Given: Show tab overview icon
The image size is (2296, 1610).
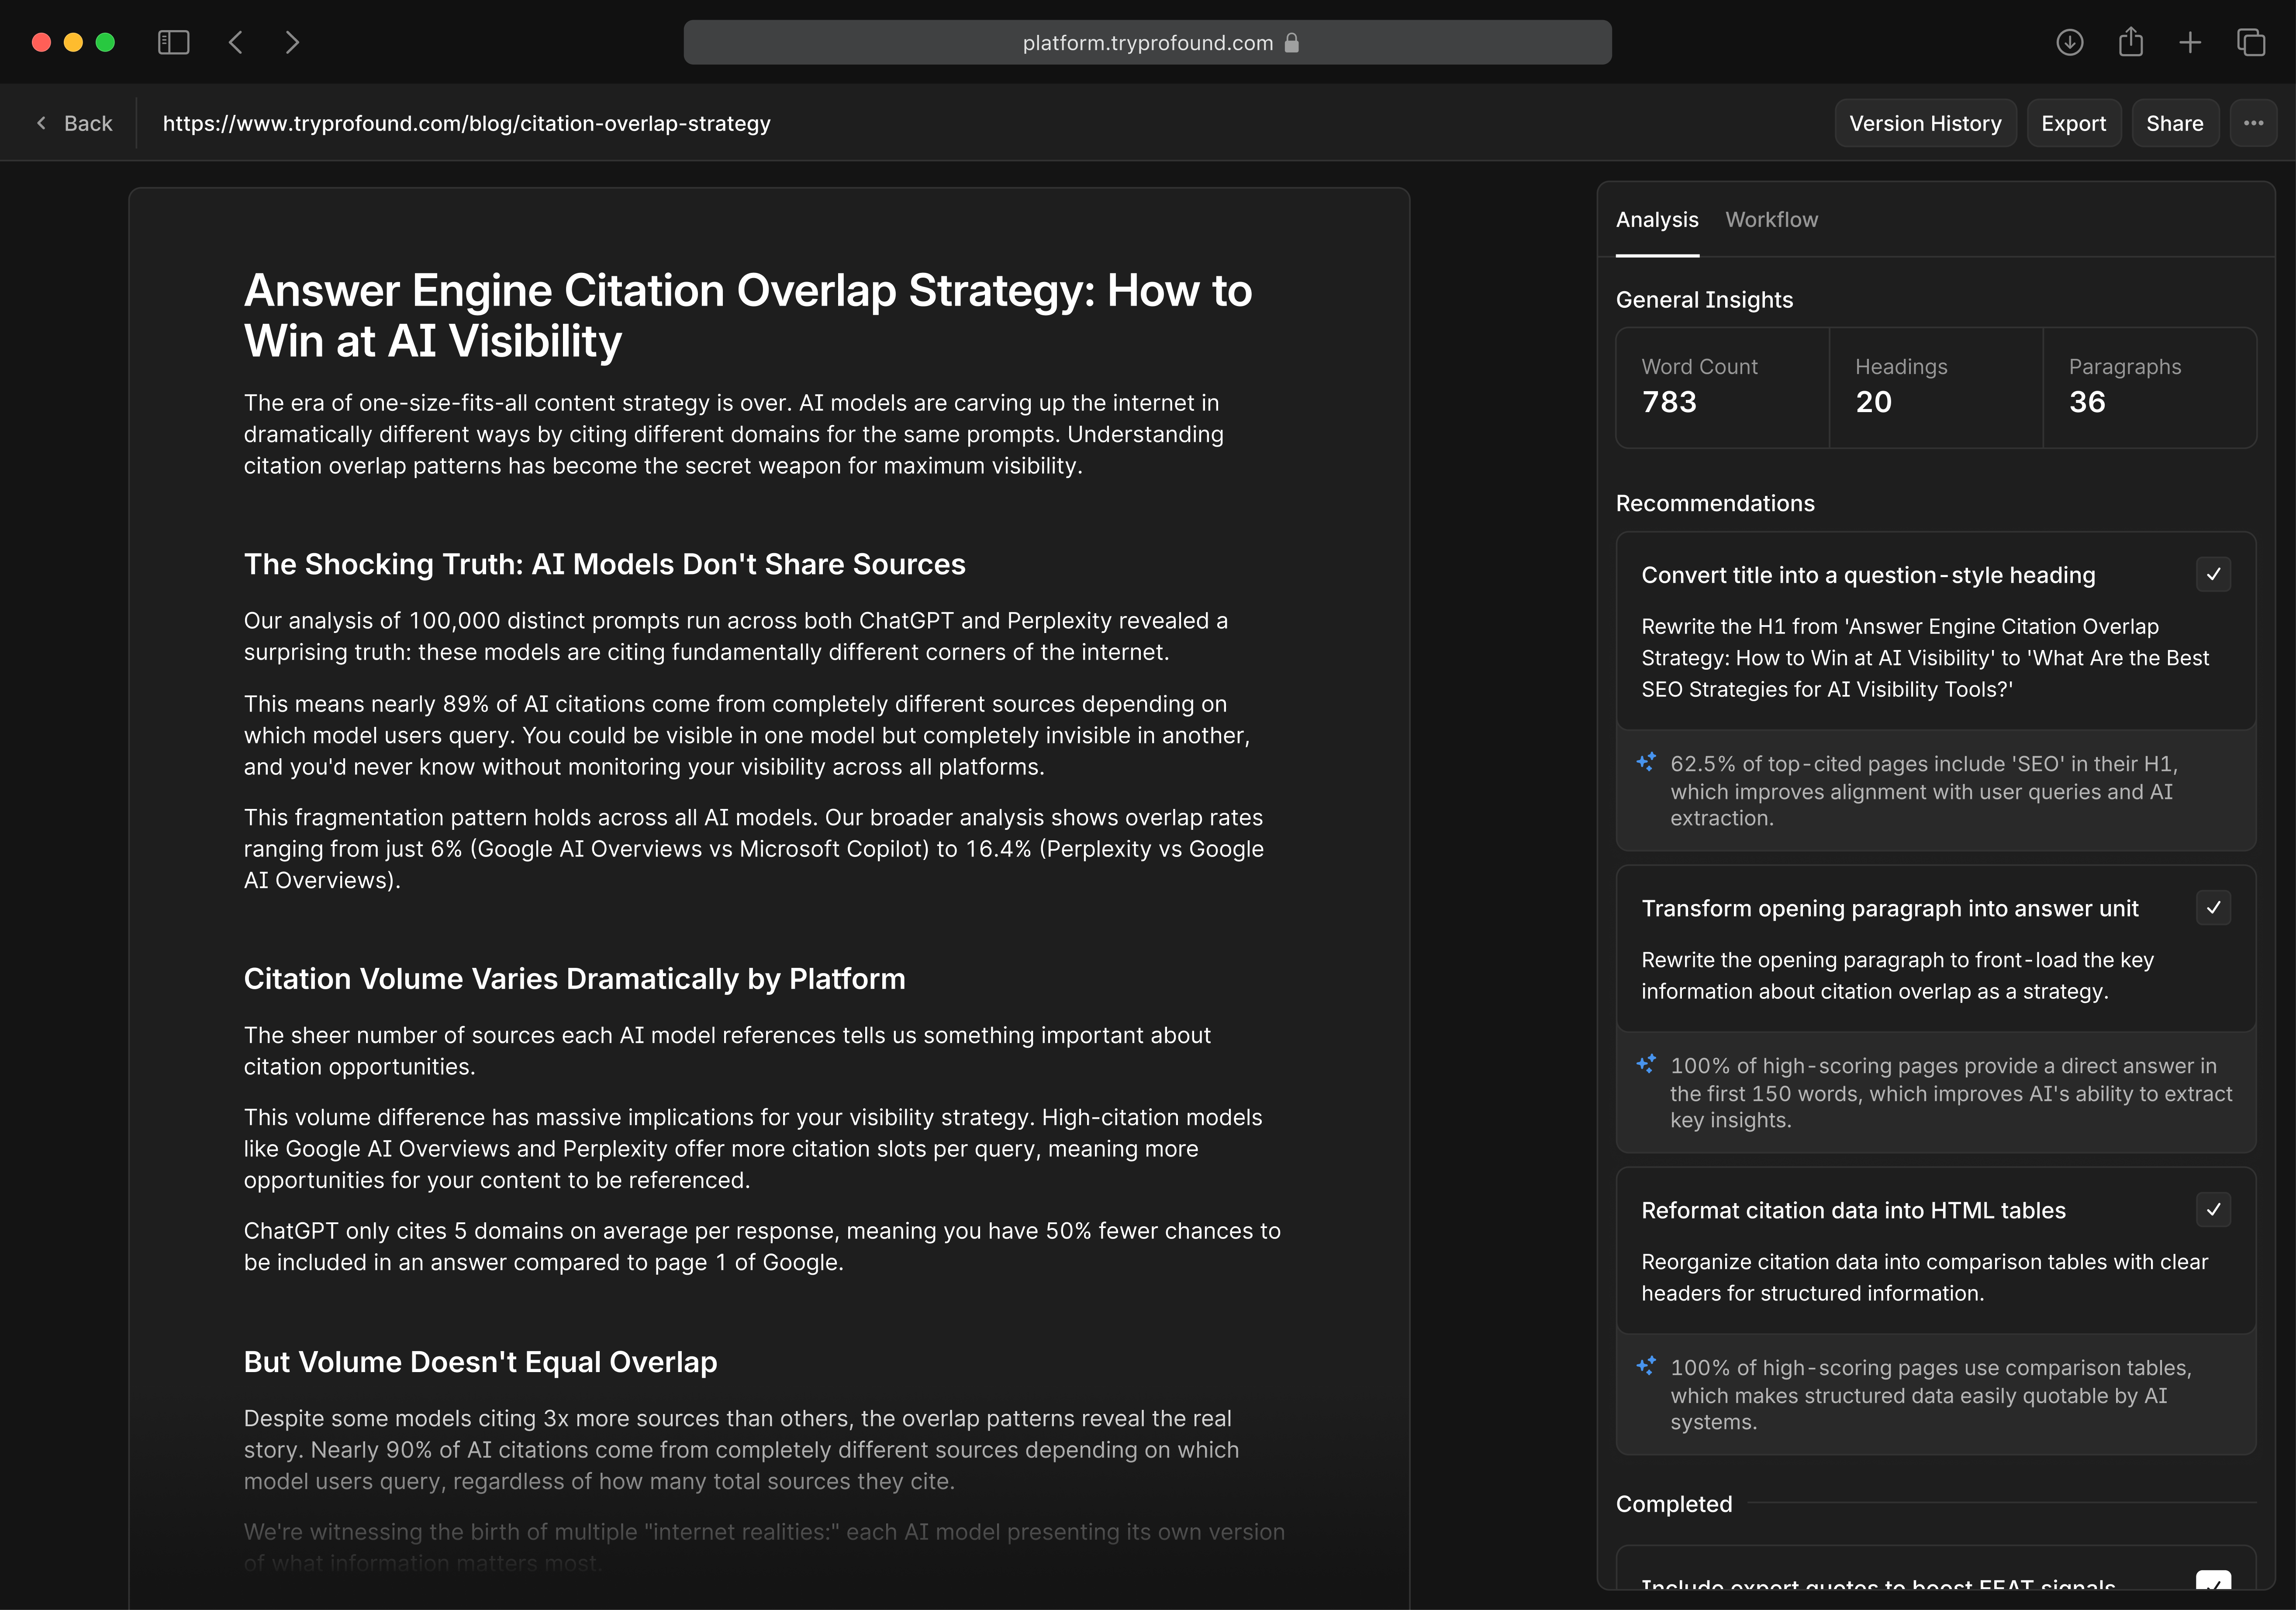Looking at the screenshot, I should [2251, 42].
